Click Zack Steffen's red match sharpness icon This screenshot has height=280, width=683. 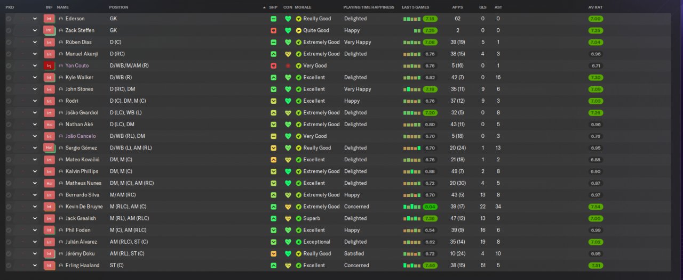click(273, 31)
